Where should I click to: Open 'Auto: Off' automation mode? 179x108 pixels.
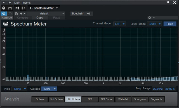[x=7, y=18]
